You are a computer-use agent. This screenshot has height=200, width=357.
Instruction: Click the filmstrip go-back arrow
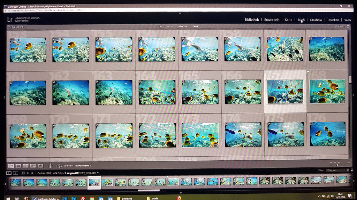(28, 173)
